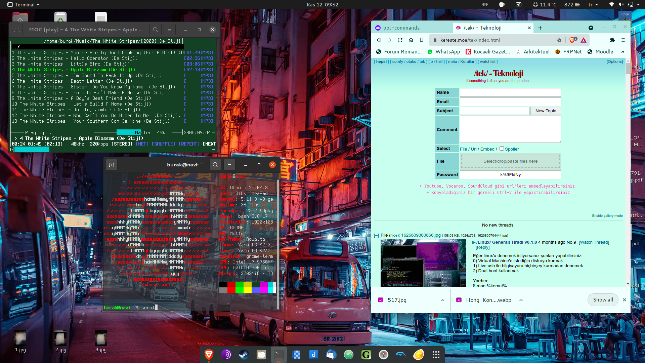Open Brave Rewards triangle icon

584,40
